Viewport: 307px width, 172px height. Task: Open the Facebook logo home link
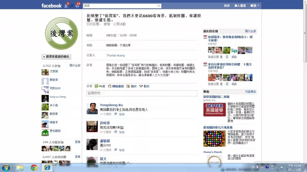(52, 6)
